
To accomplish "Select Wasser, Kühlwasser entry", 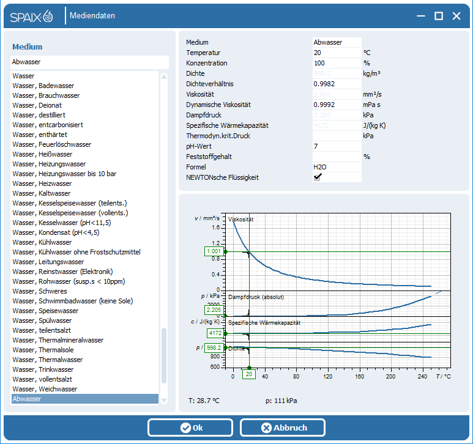I will [85, 242].
